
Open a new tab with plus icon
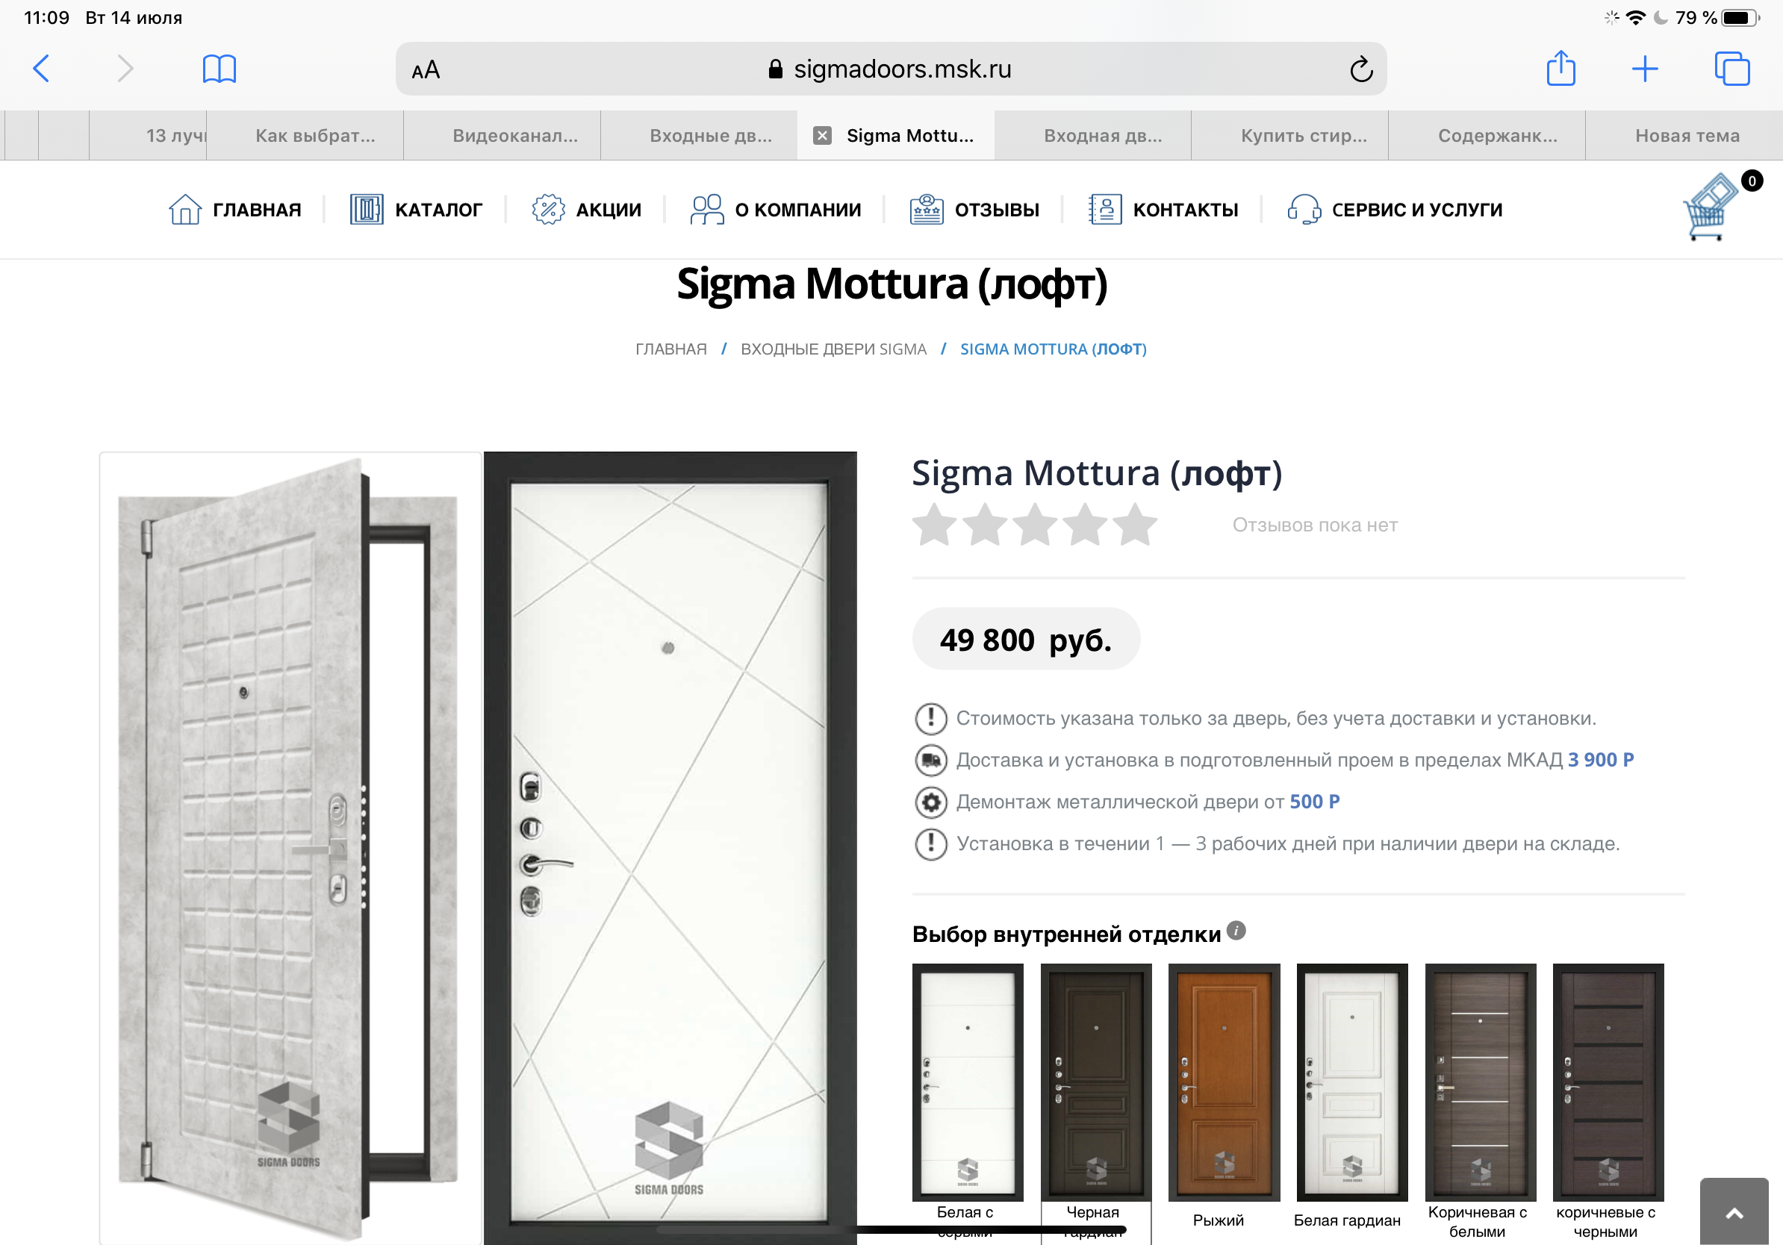[1645, 69]
